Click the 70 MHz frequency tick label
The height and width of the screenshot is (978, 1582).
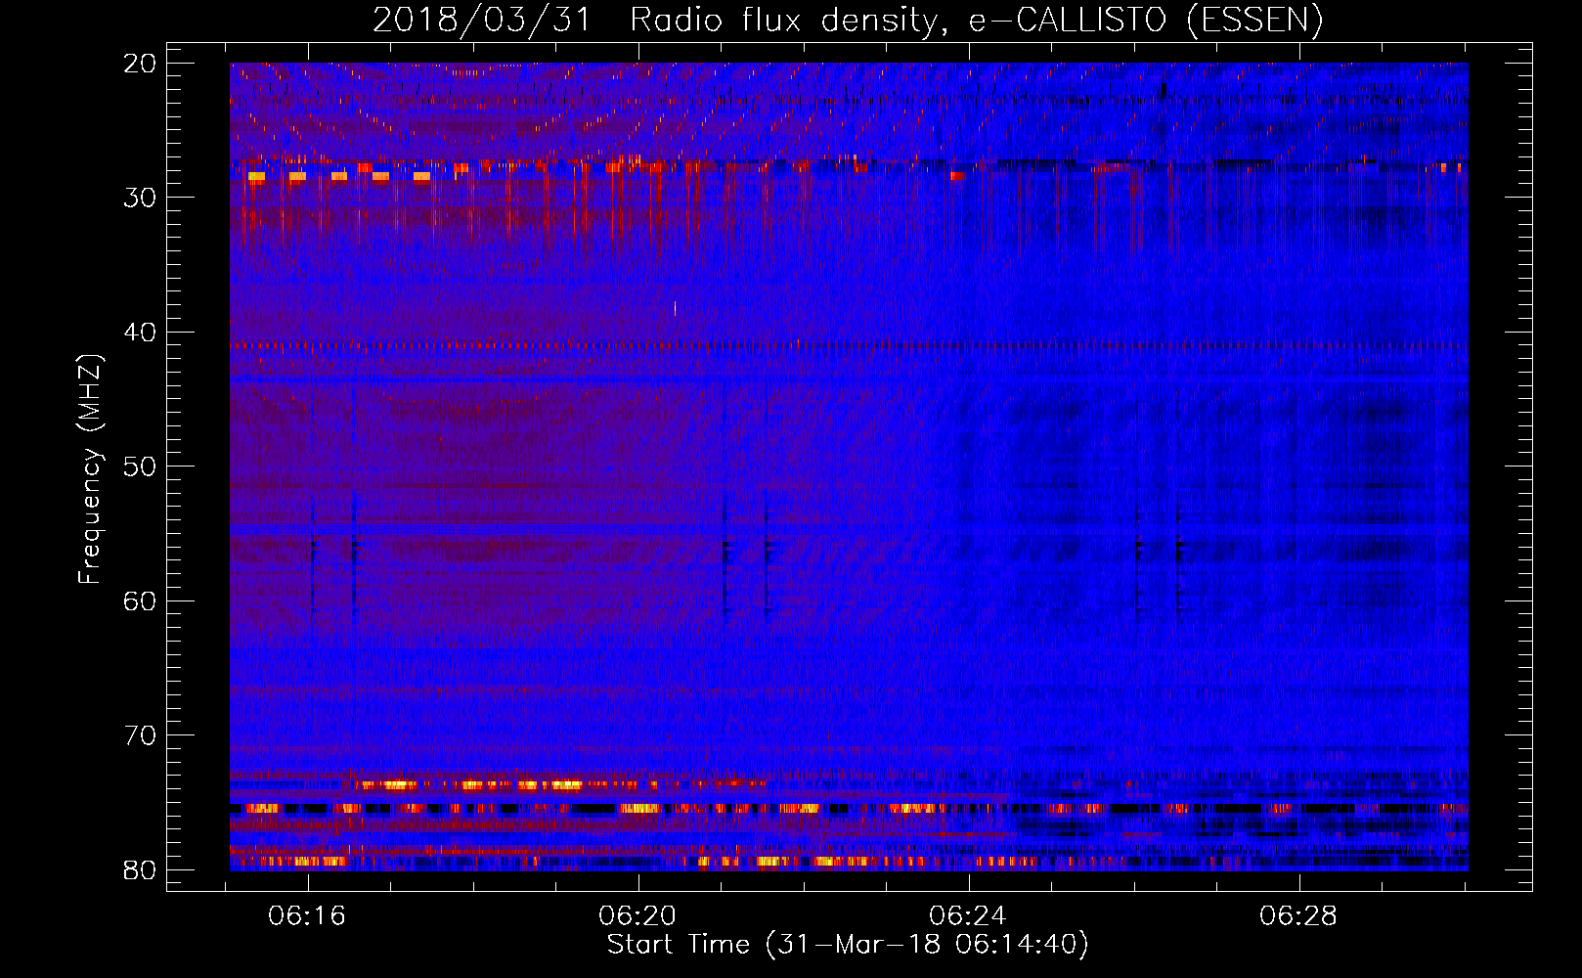pyautogui.click(x=141, y=735)
